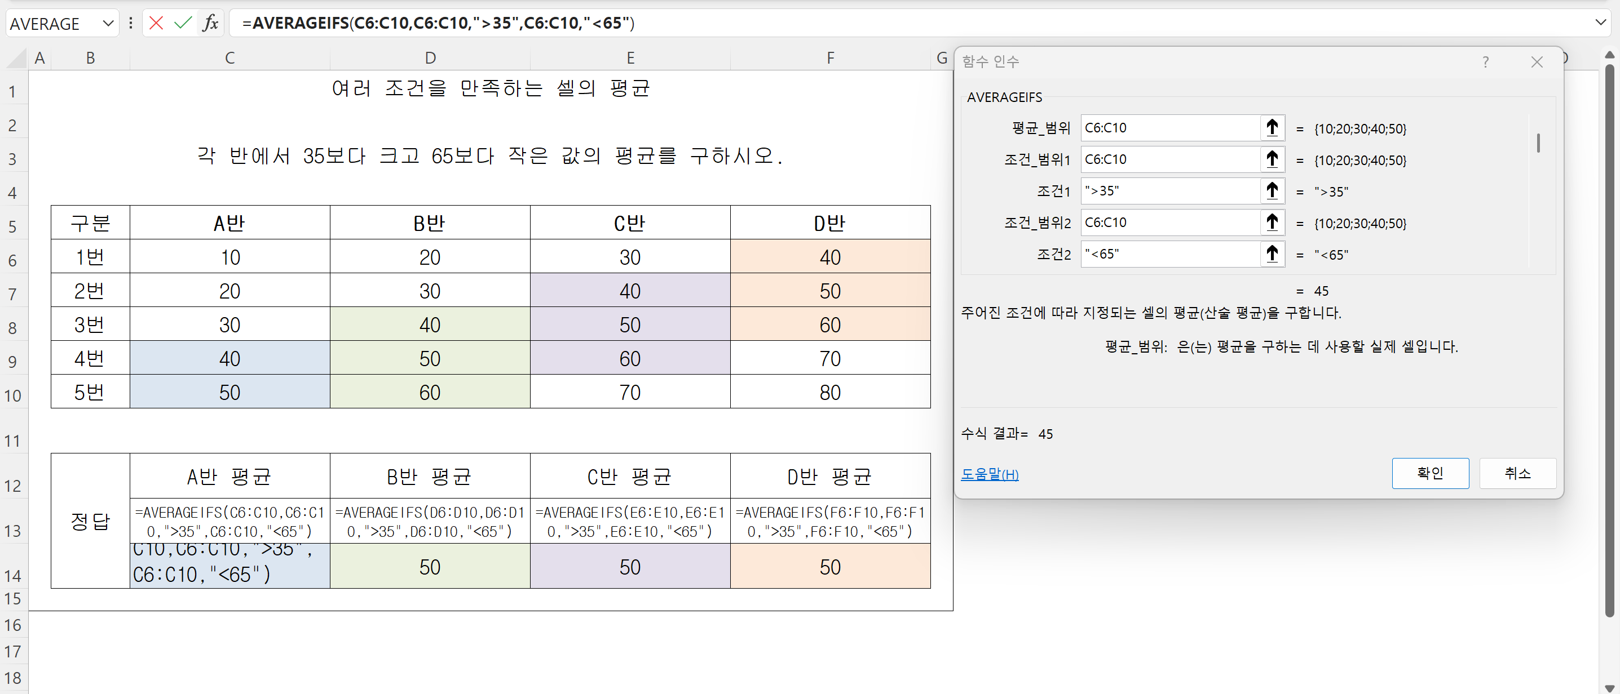
Task: Click the 조건1 range selector arrow
Action: [x=1272, y=190]
